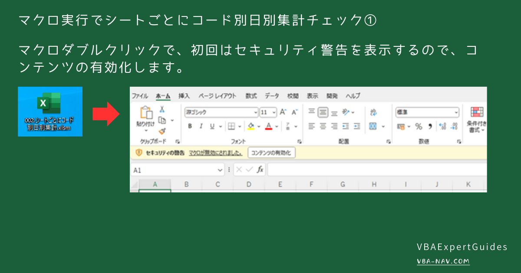
Task: Toggle bold formatting in the Font group
Action: click(x=191, y=126)
